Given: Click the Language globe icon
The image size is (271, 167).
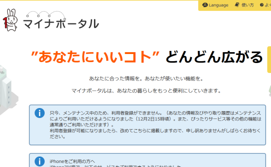Looking at the screenshot, I should pyautogui.click(x=205, y=5).
